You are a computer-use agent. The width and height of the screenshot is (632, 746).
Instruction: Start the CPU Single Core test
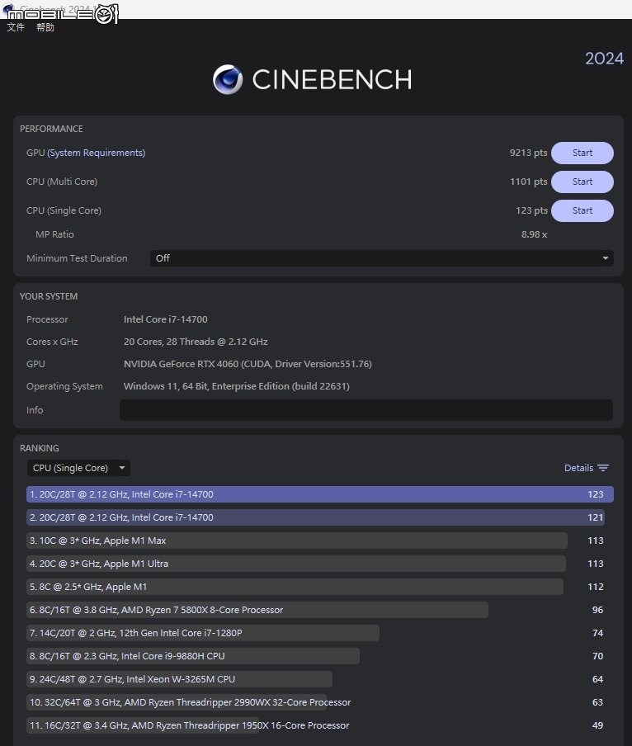(582, 210)
